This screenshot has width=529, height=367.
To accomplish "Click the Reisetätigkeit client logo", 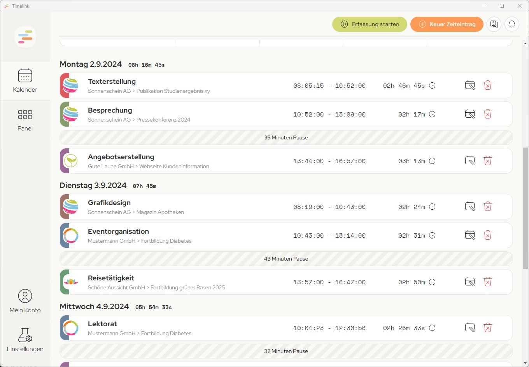I will click(71, 282).
